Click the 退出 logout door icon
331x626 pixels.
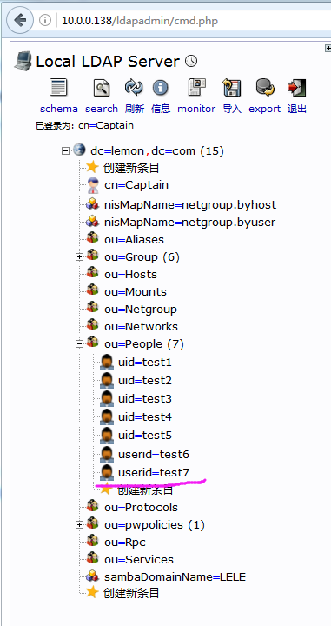pyautogui.click(x=297, y=88)
